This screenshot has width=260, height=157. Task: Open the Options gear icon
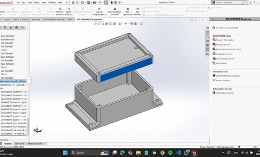tap(119, 3)
